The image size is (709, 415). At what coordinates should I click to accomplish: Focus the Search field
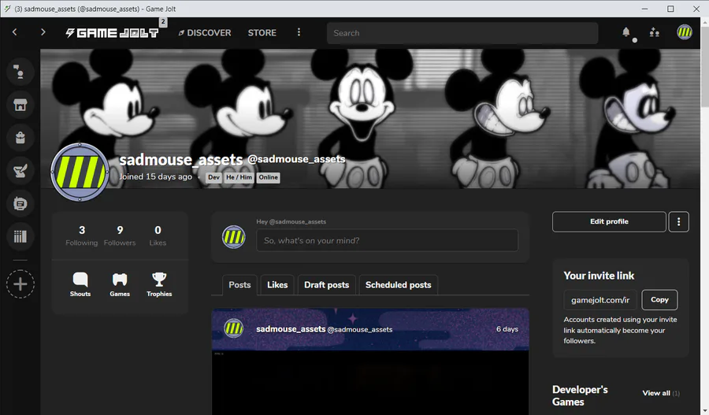tap(462, 33)
